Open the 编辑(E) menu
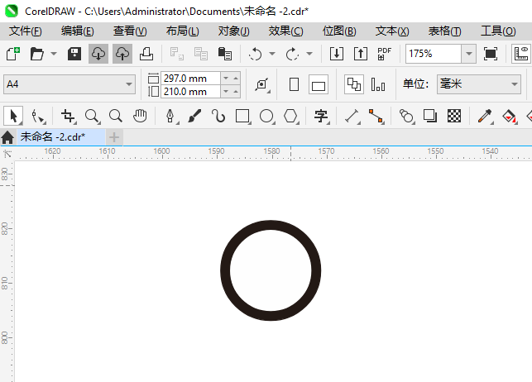The height and width of the screenshot is (382, 532). pos(77,31)
